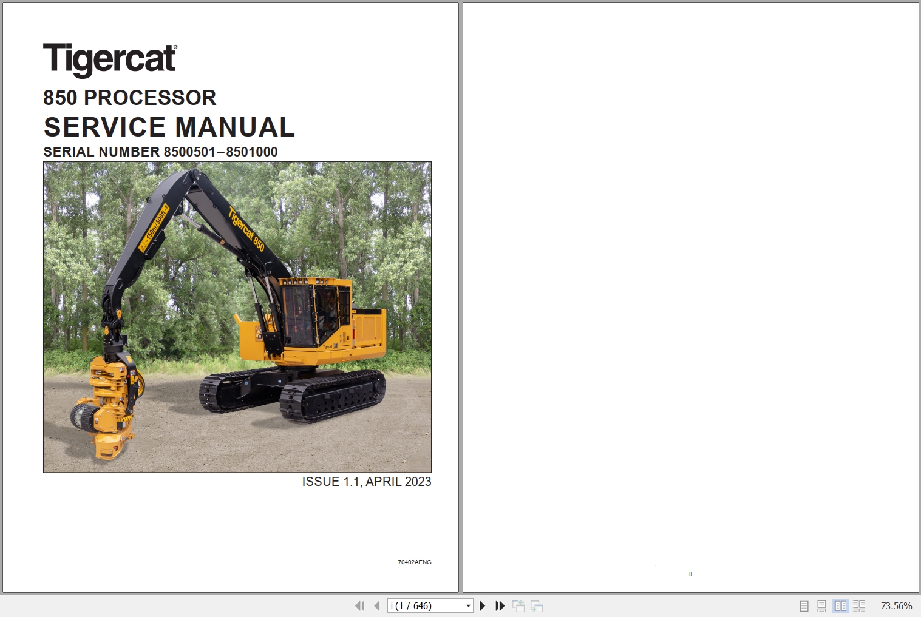Click inside the page number field
The width and height of the screenshot is (921, 617).
coord(425,605)
